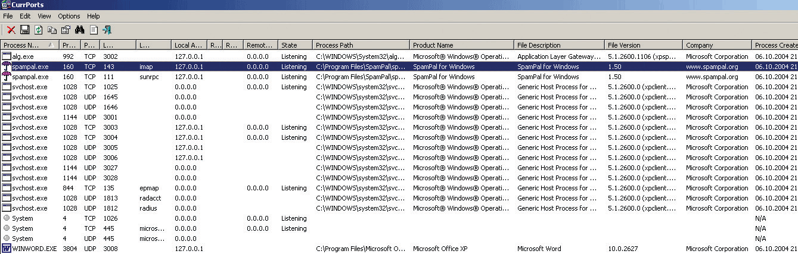Image resolution: width=798 pixels, height=254 pixels.
Task: Sort by the Process Path column header
Action: click(x=361, y=45)
